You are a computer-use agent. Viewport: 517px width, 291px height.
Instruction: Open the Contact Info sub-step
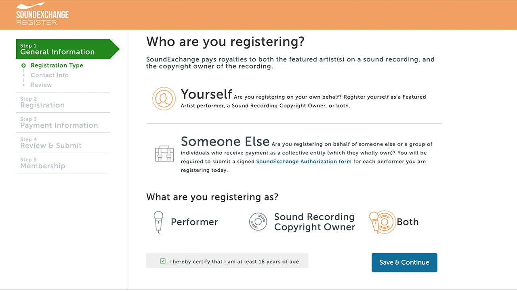[50, 75]
